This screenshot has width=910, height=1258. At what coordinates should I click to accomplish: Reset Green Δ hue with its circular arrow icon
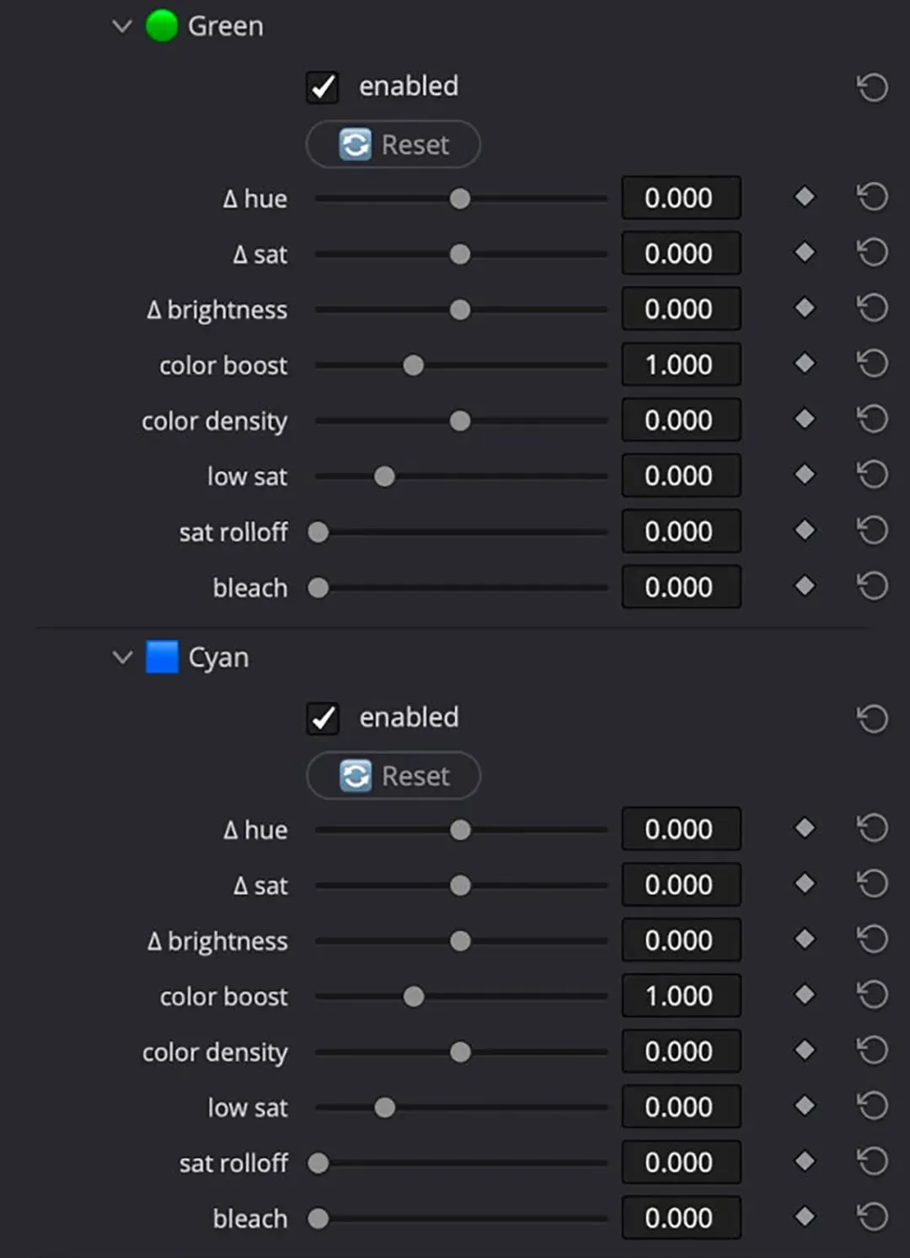click(872, 198)
